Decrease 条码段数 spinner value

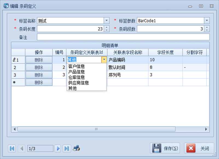point(207,30)
